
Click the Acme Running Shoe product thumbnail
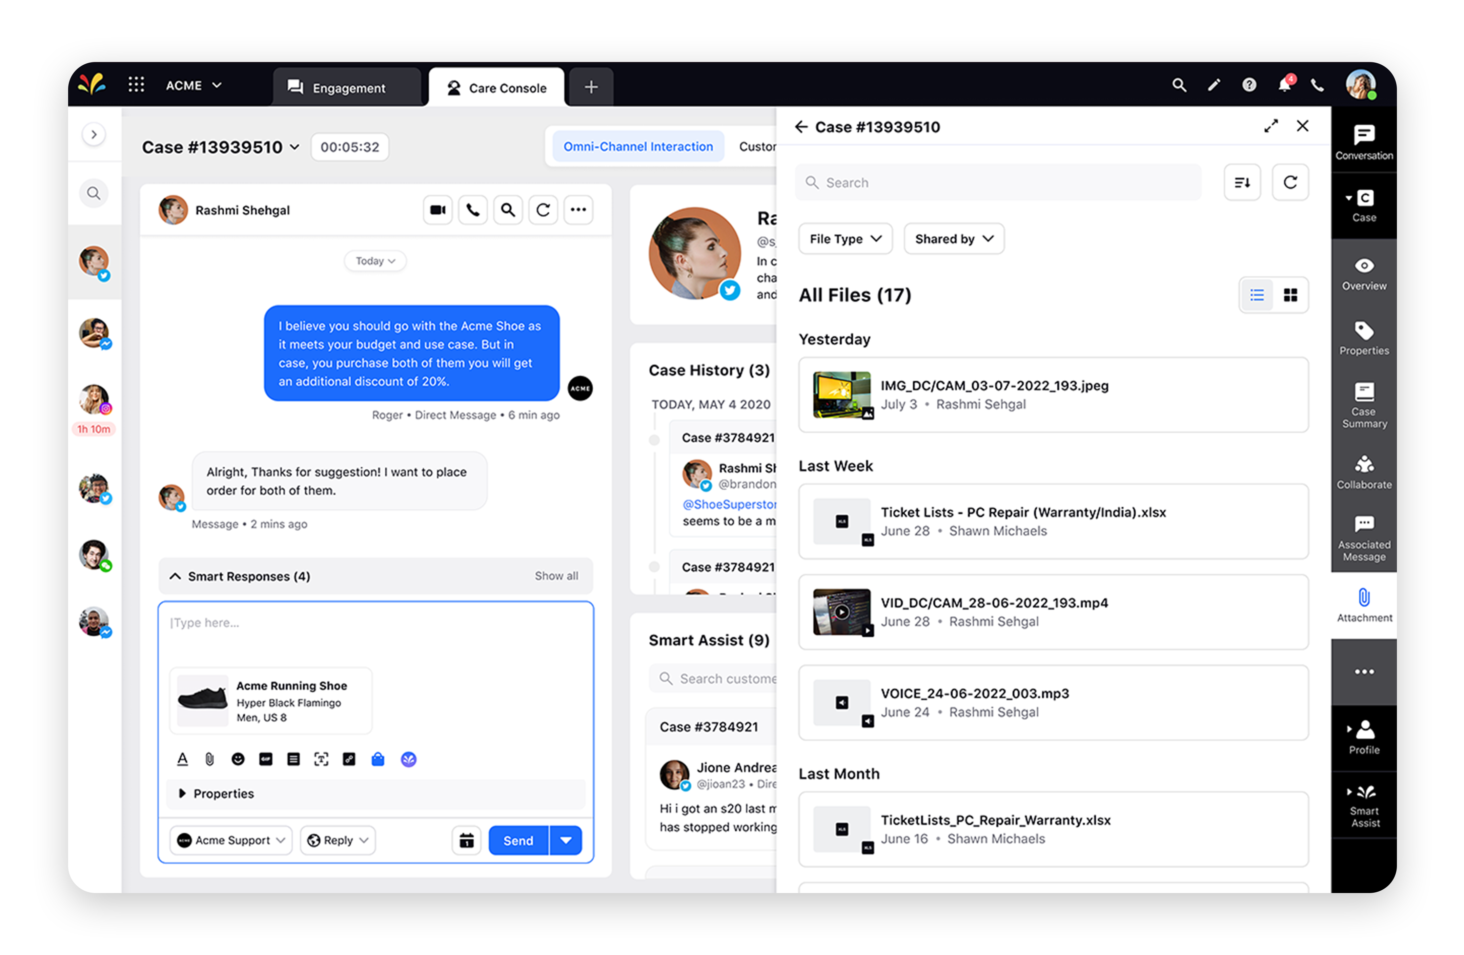pyautogui.click(x=202, y=701)
